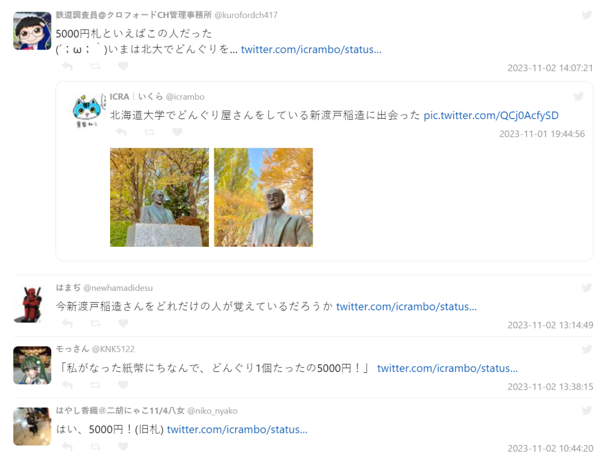Click the avatar of kurofordch417
This screenshot has width=601, height=464.
32,31
